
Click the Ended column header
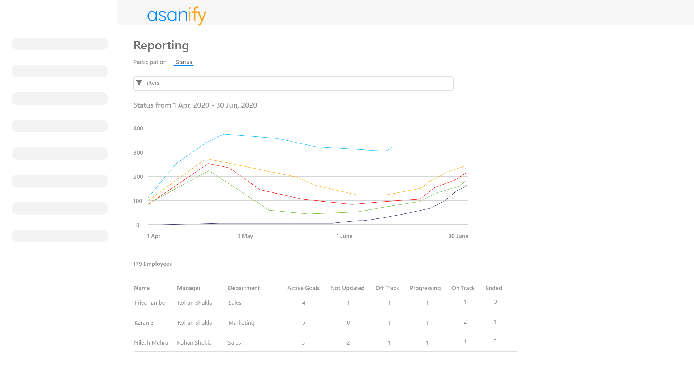[x=494, y=288]
